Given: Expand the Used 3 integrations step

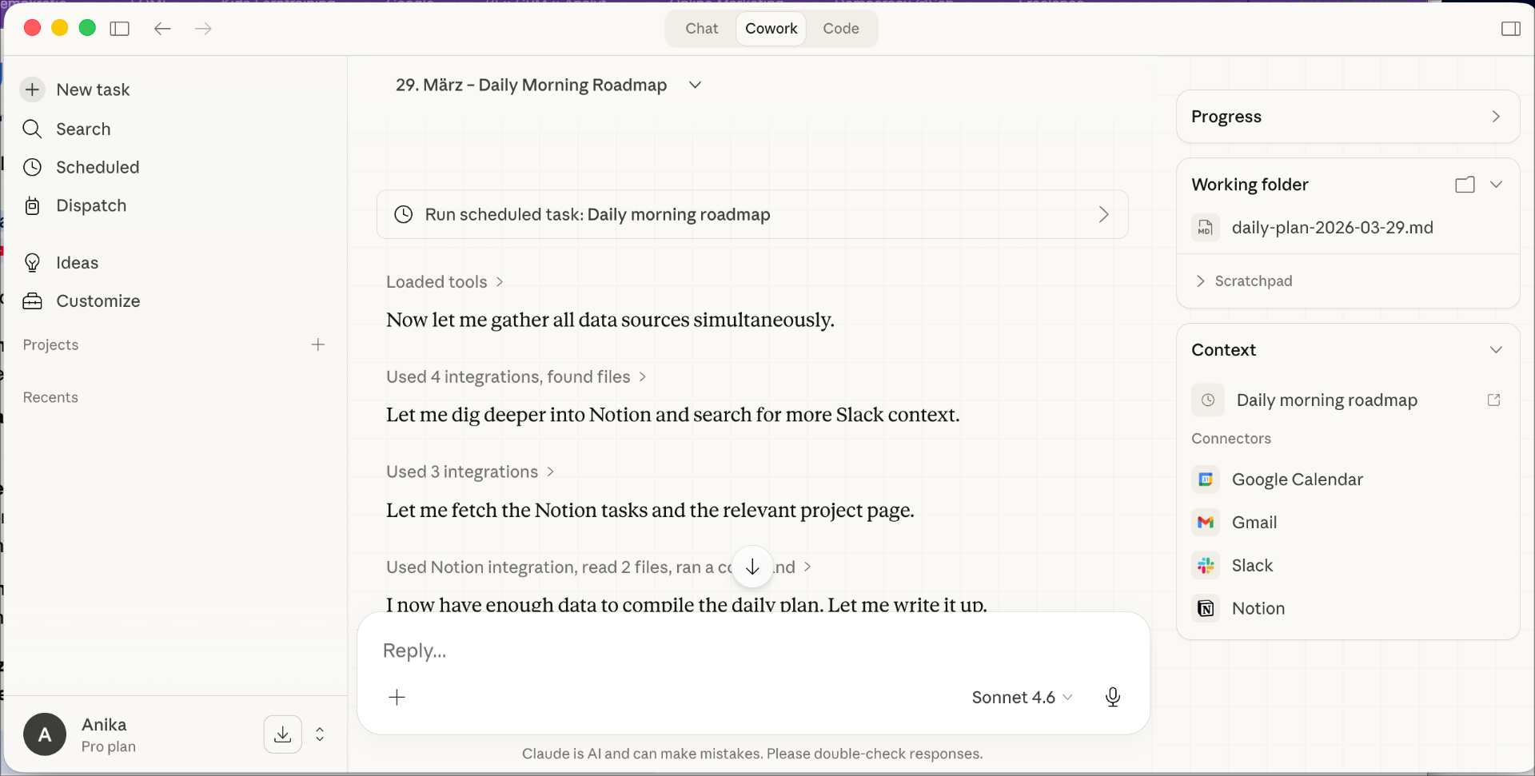Looking at the screenshot, I should coord(470,472).
